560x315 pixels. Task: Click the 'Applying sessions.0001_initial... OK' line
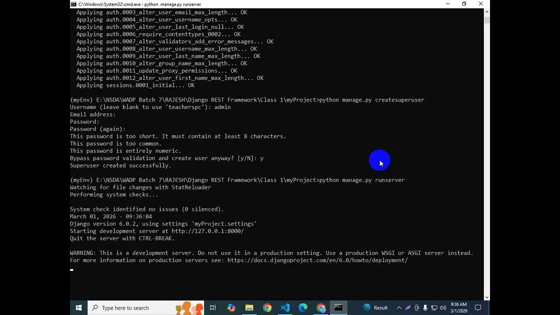point(136,85)
